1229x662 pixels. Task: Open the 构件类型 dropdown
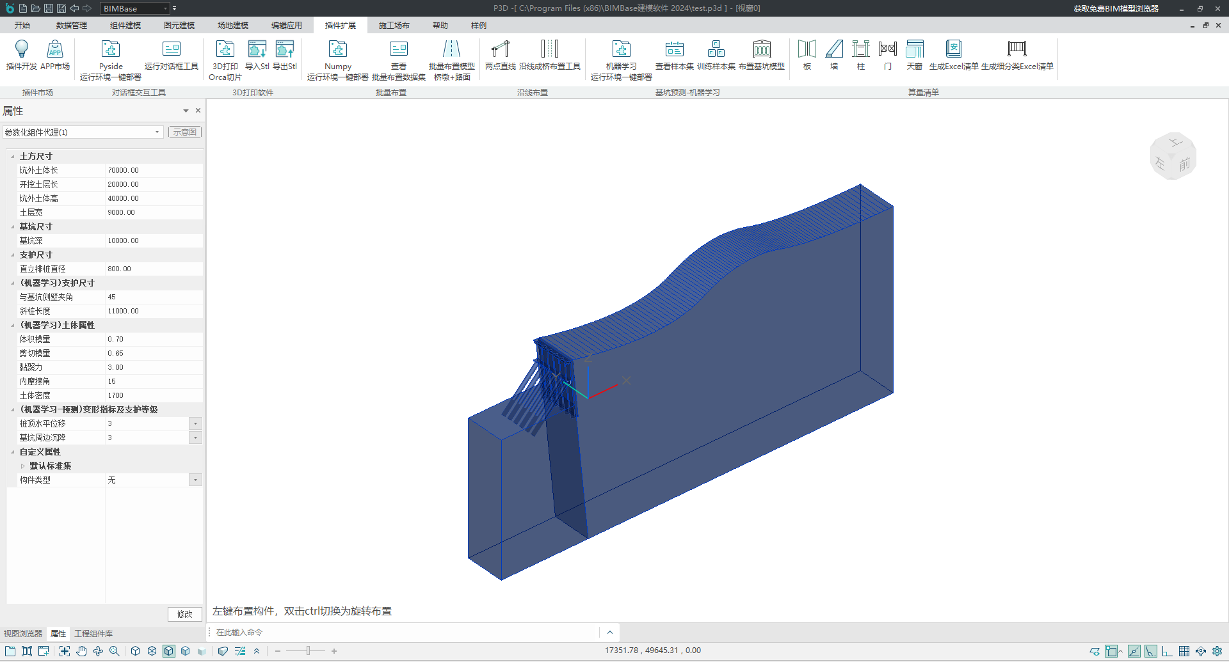[x=195, y=480]
